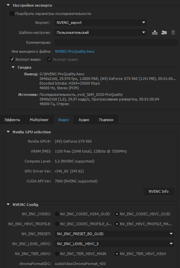The image size is (180, 268).
Task: Save the current preset icon
Action: click(155, 33)
